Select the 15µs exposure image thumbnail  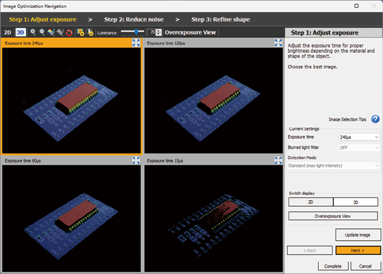213,216
